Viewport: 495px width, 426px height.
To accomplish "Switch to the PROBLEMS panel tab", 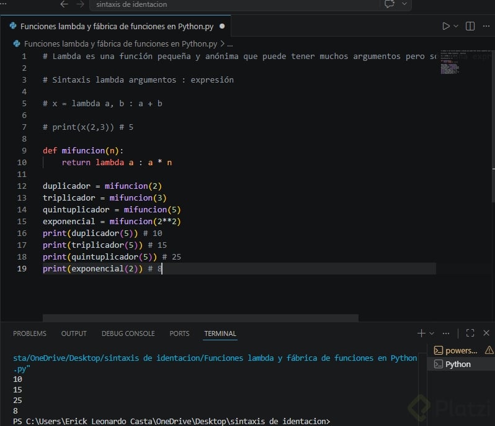I will pyautogui.click(x=30, y=333).
